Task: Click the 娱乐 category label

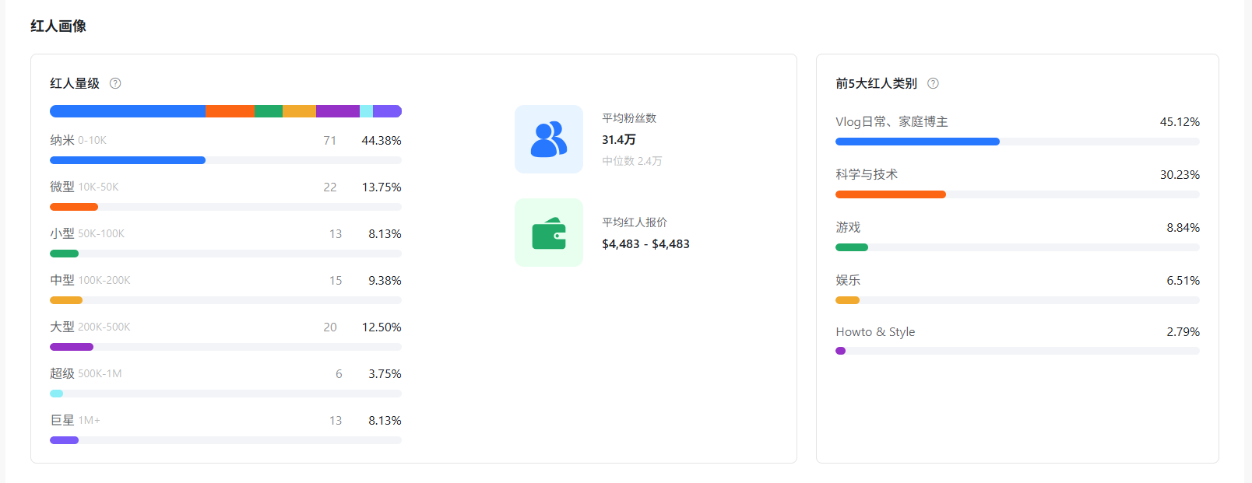Action: (x=848, y=280)
